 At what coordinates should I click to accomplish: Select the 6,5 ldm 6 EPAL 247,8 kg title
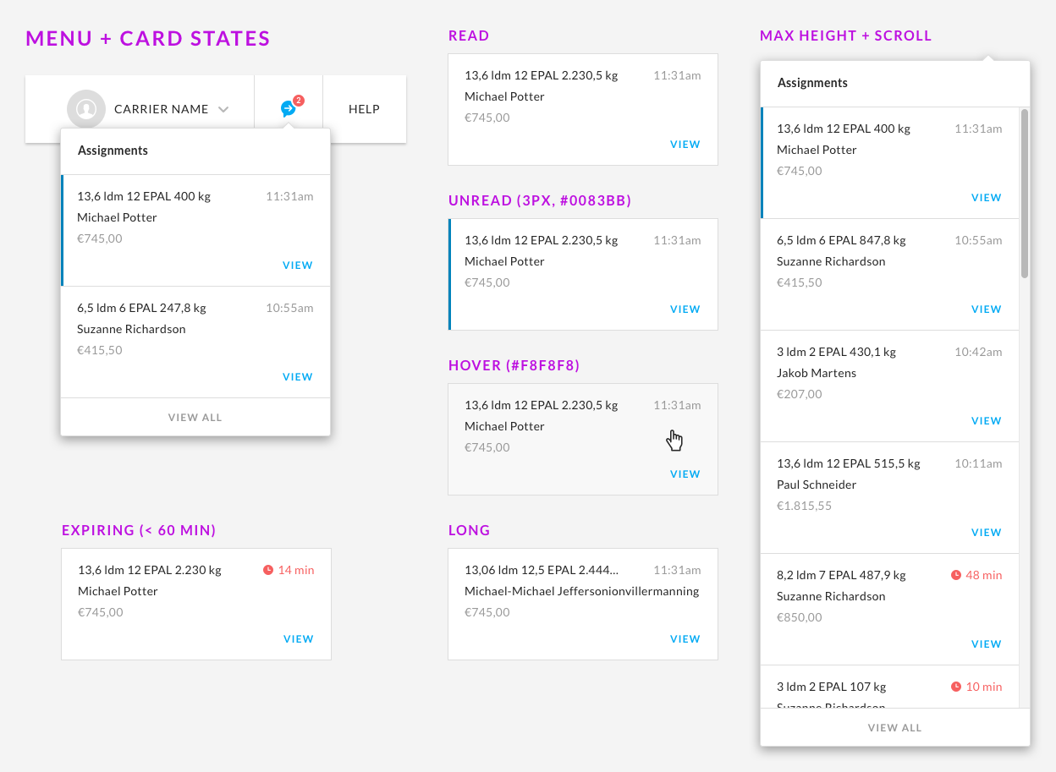pyautogui.click(x=141, y=308)
